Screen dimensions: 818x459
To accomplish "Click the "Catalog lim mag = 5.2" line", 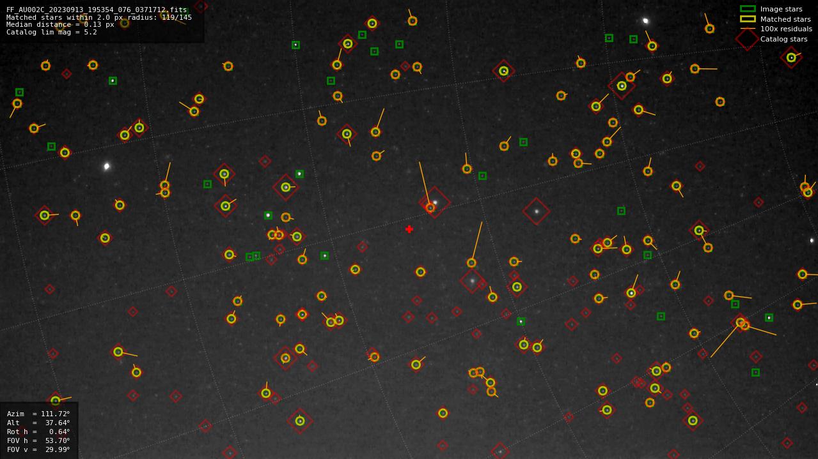I will [x=52, y=32].
